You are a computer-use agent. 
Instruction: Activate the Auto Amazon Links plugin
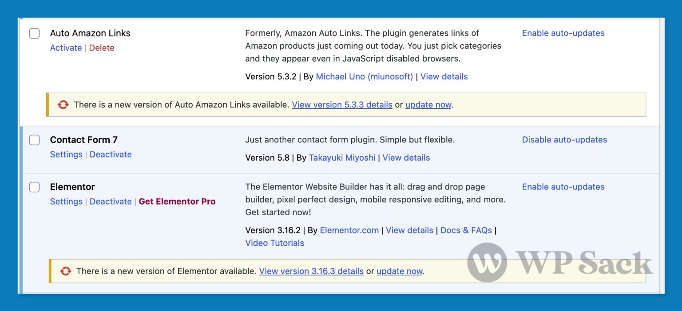(66, 47)
